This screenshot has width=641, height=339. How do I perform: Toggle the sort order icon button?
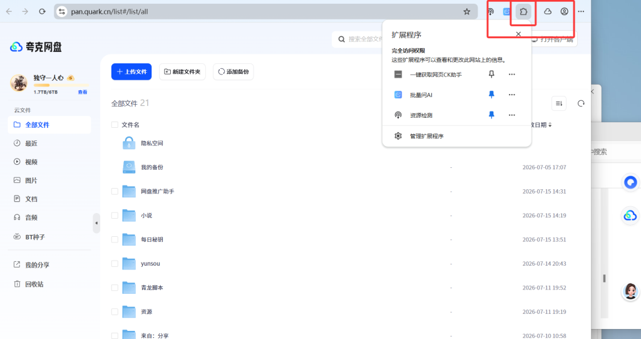tap(559, 103)
